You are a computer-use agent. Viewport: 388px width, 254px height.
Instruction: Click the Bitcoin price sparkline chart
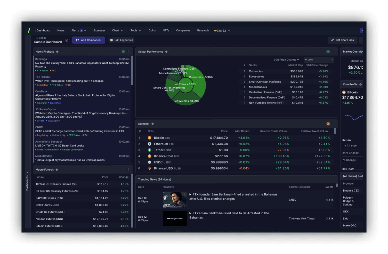pos(354,117)
